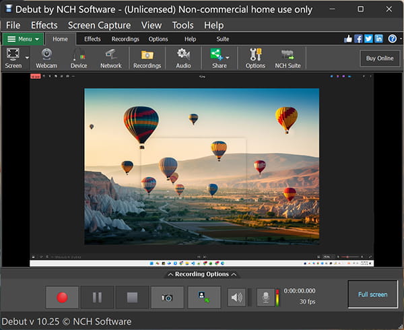Click the Buy Online button
404x330 pixels.
click(380, 59)
